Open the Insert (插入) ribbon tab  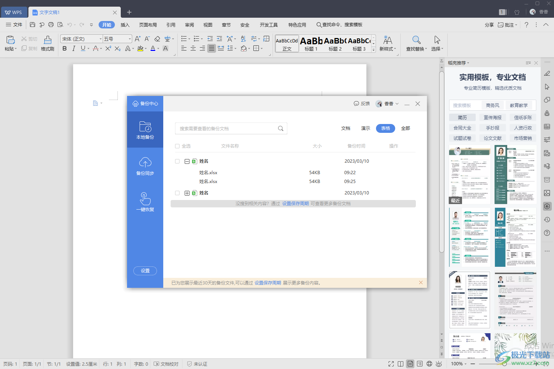[x=125, y=25]
